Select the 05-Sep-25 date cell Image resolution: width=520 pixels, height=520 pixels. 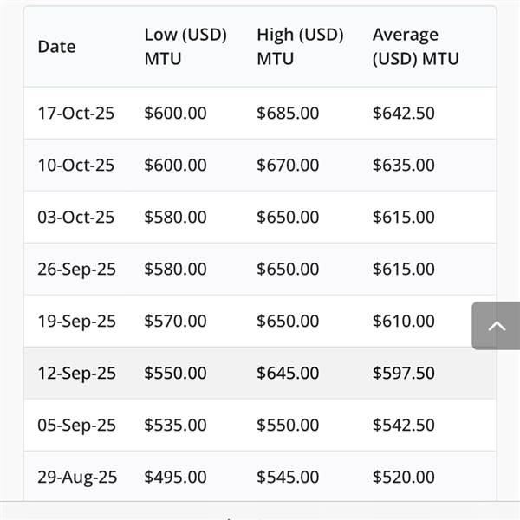point(76,426)
